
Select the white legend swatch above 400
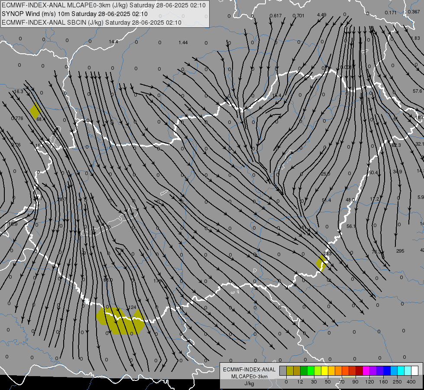(x=415, y=370)
